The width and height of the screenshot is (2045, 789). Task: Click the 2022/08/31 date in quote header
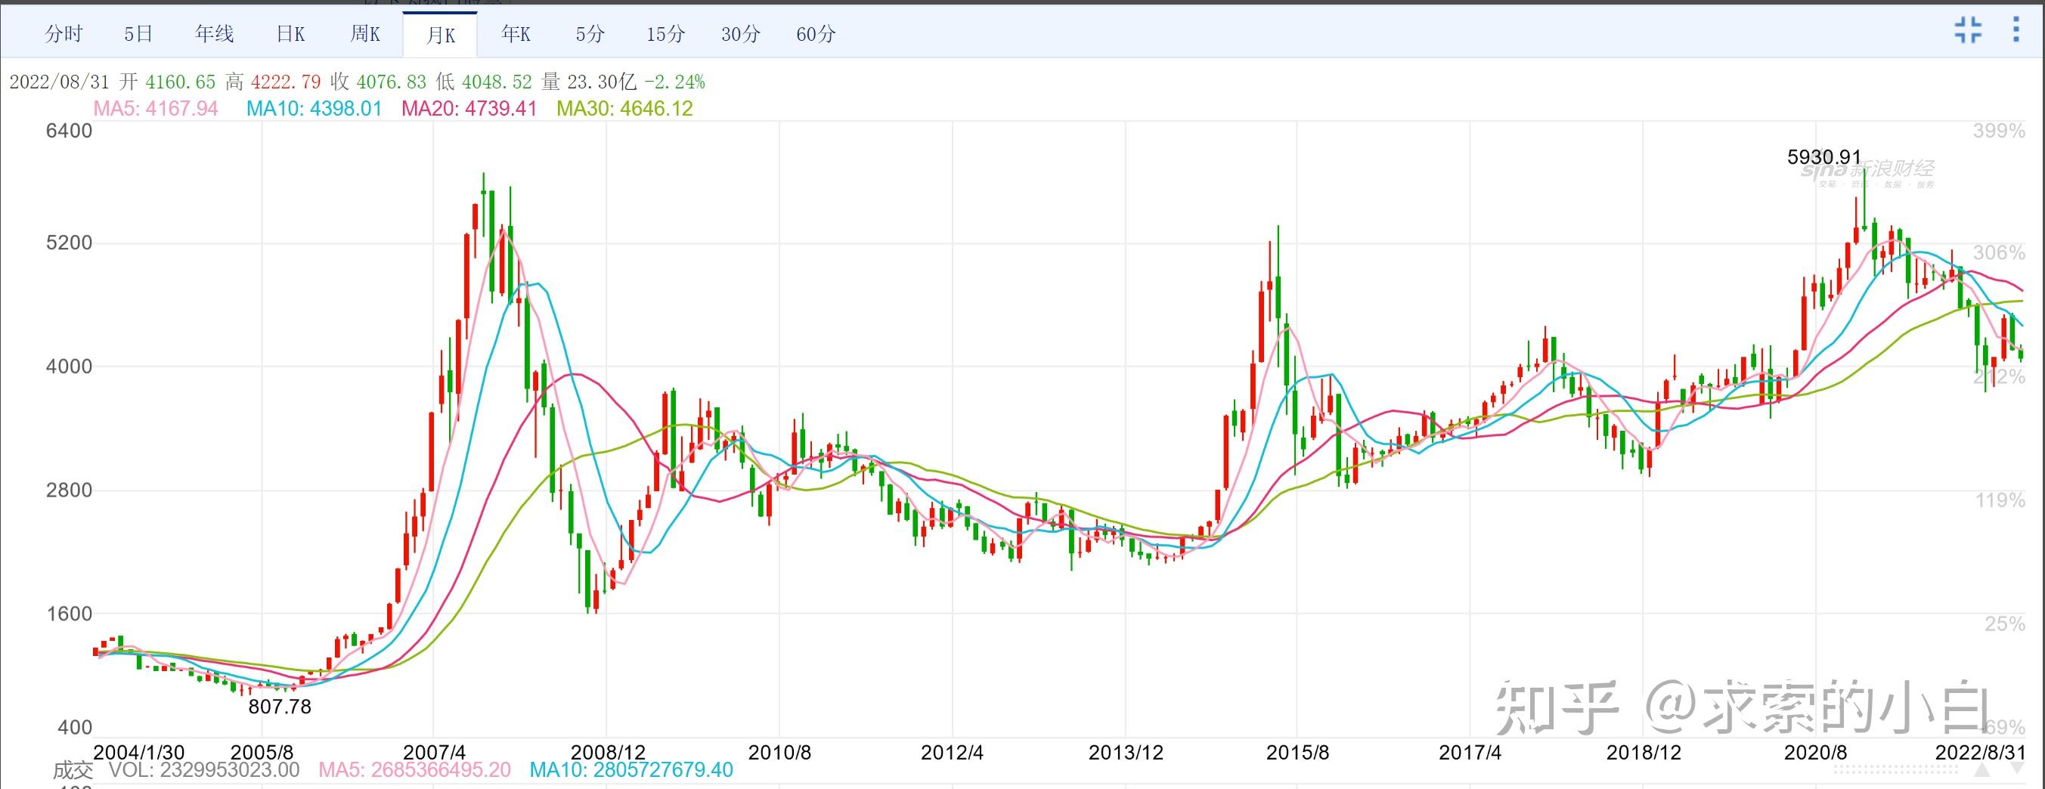(x=60, y=82)
